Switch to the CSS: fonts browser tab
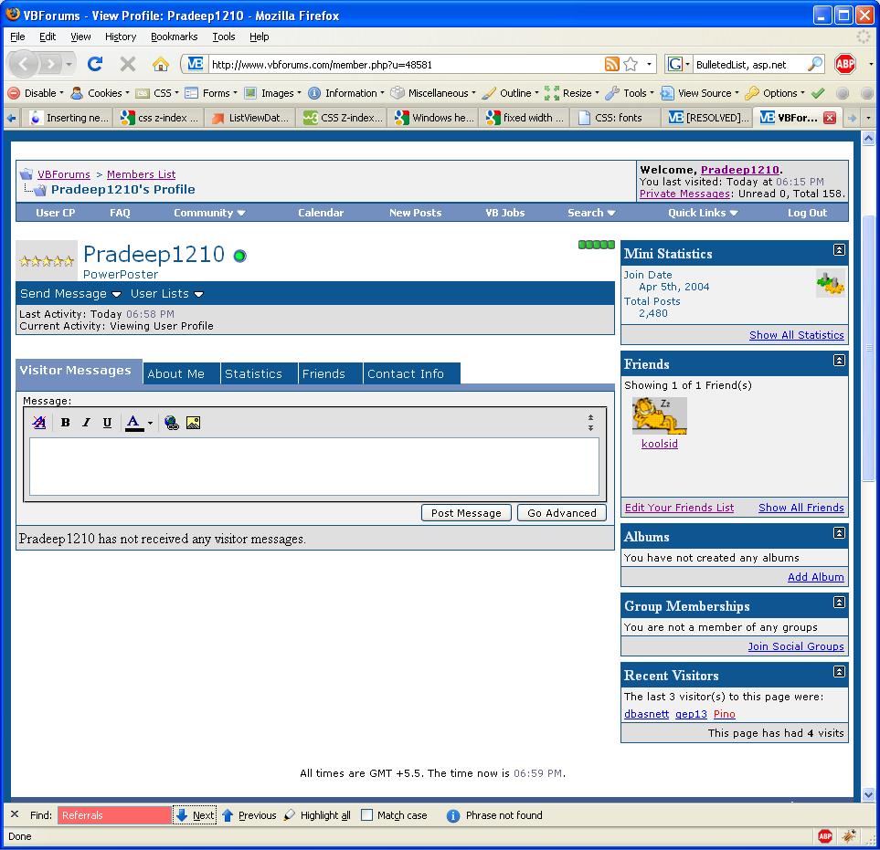The image size is (880, 850). (x=618, y=118)
